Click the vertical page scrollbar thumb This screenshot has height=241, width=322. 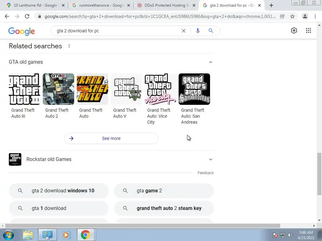coord(319,174)
